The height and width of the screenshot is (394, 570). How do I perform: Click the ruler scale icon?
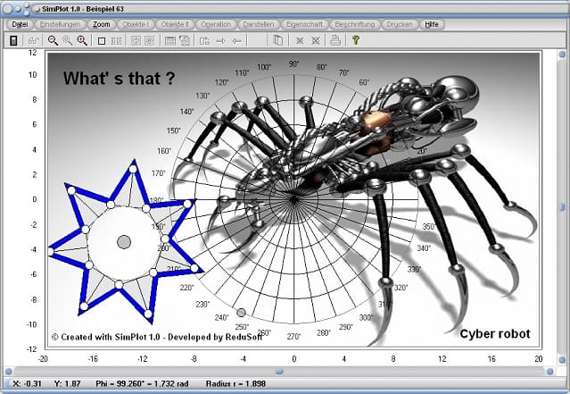(x=116, y=41)
